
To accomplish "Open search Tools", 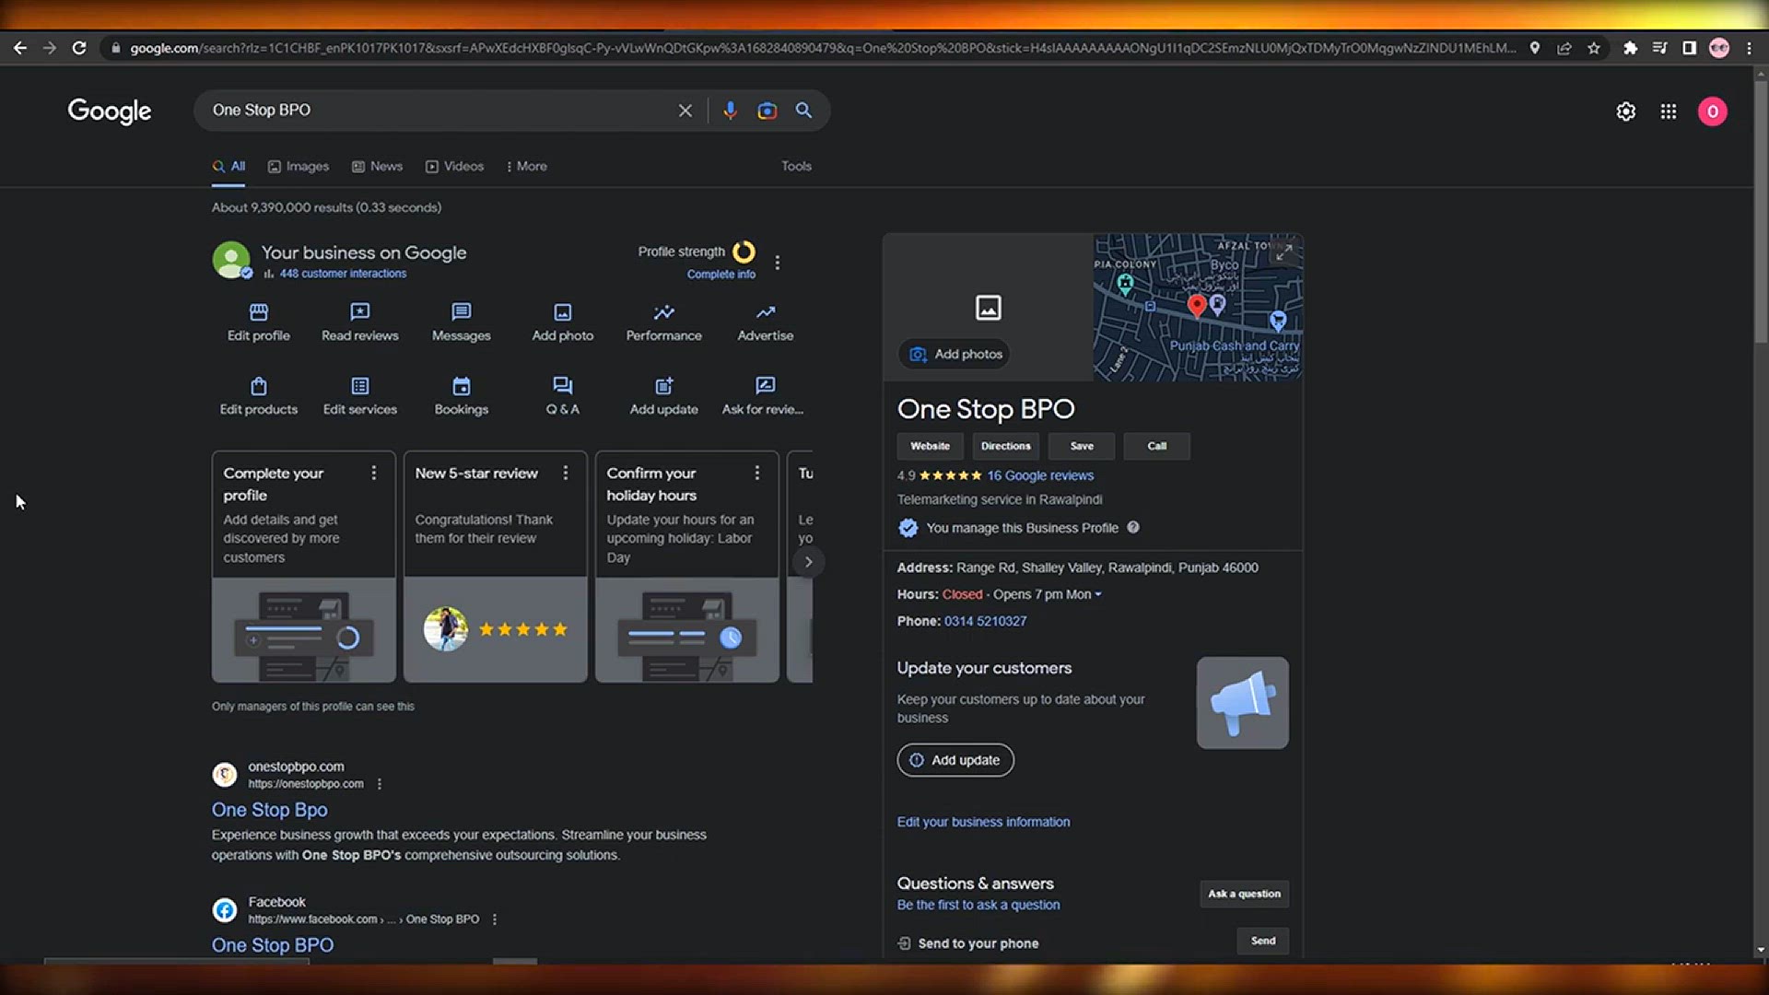I will click(x=797, y=167).
